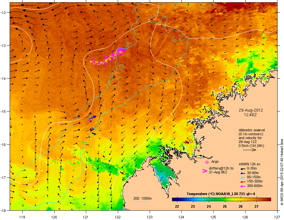Click the color bar value 26
Viewport: 284px width, 220px height.
pyautogui.click(x=240, y=206)
